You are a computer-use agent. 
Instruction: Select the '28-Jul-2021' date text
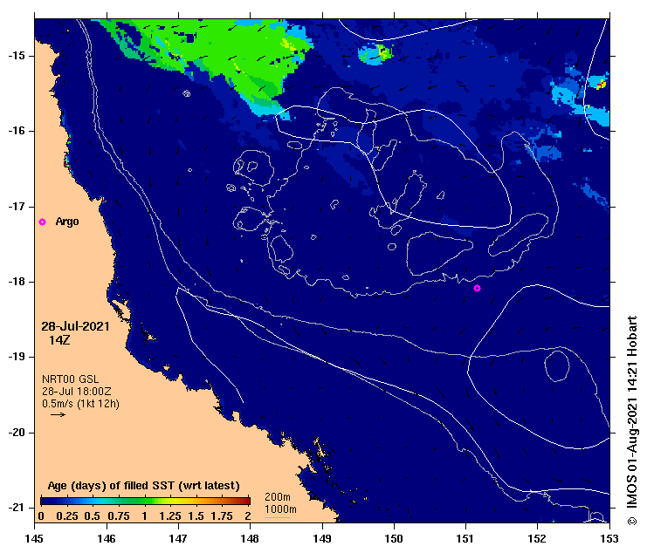click(75, 326)
